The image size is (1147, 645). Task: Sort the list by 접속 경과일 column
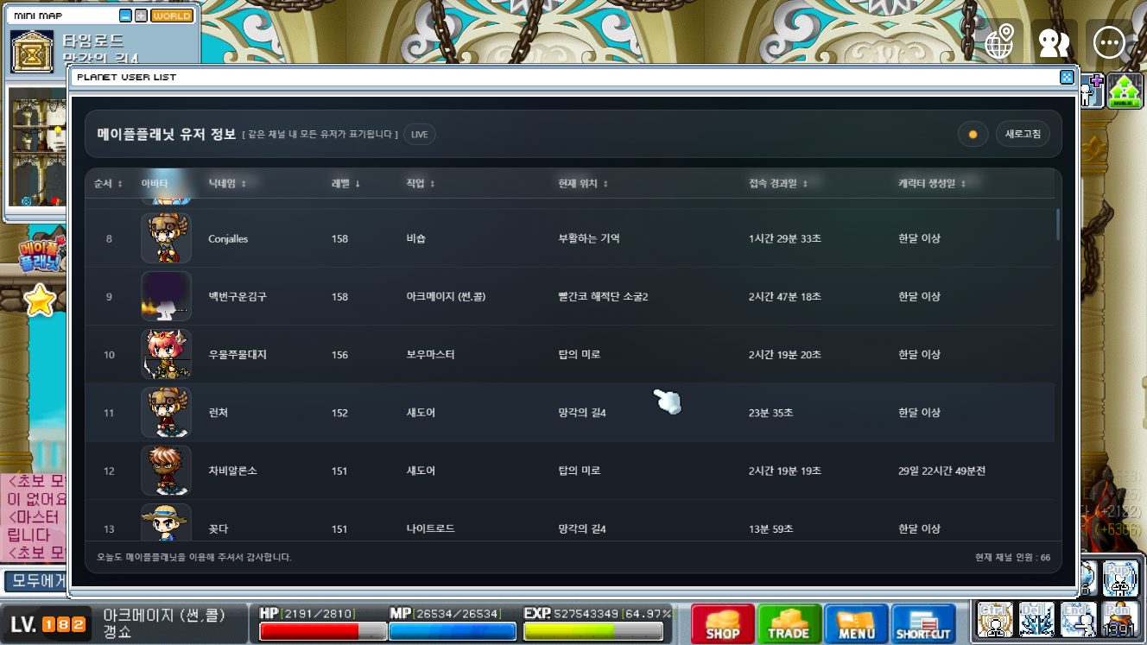tap(779, 184)
